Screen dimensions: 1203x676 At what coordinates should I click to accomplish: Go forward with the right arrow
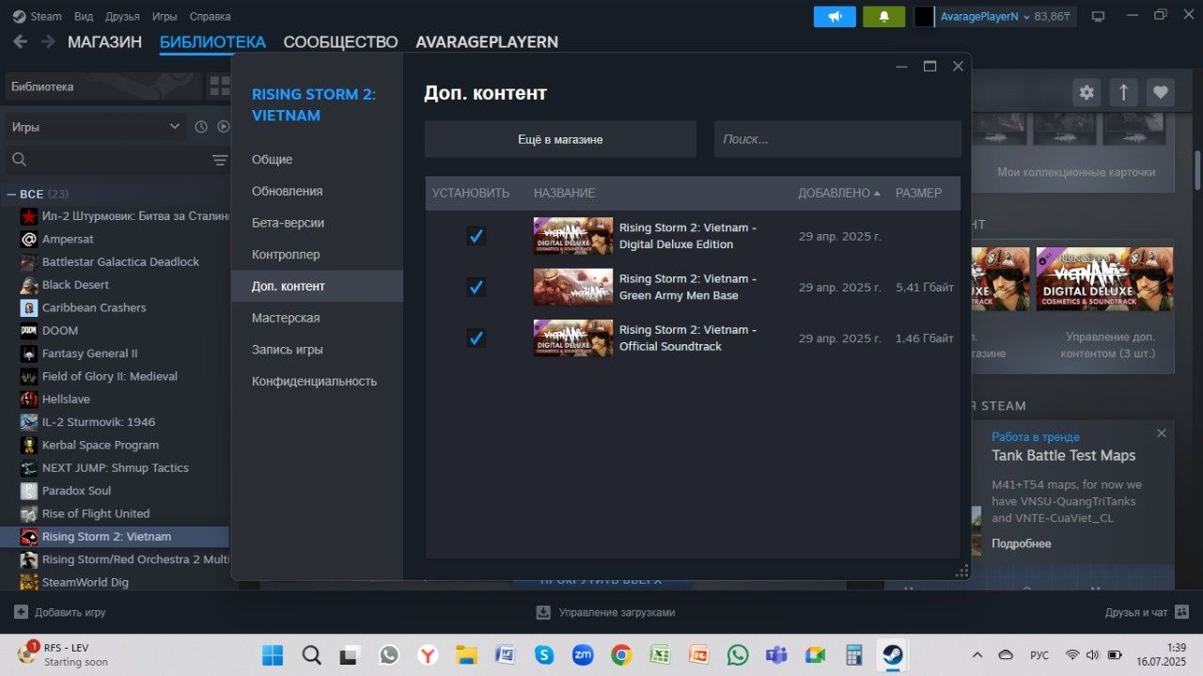[x=47, y=41]
